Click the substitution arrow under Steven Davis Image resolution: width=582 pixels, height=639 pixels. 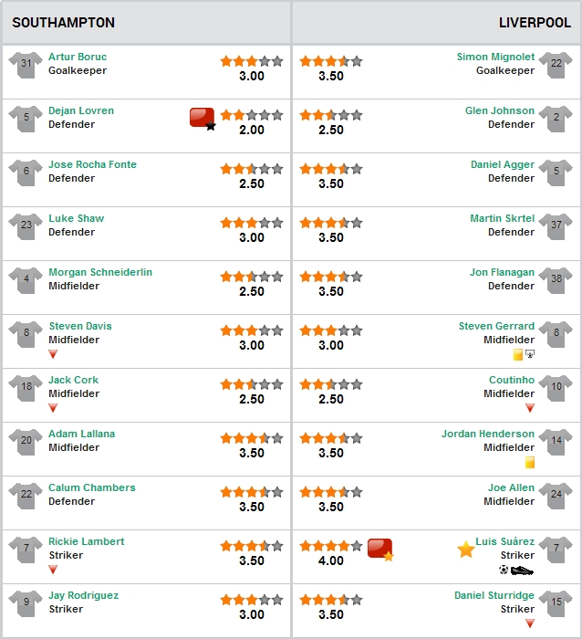53,354
